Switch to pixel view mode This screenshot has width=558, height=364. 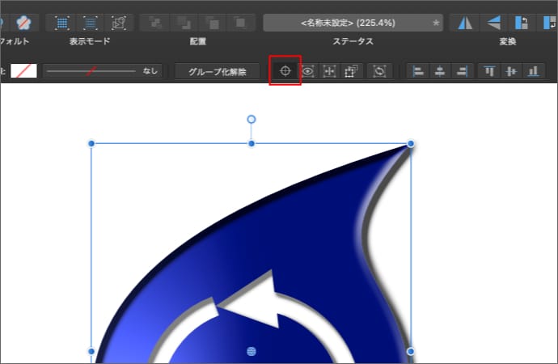[62, 22]
